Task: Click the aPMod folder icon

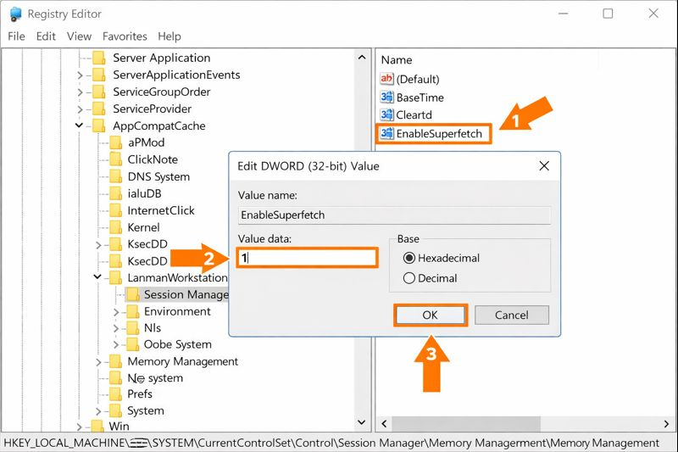Action: pos(115,142)
